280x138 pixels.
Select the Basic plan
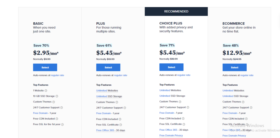point(45,67)
